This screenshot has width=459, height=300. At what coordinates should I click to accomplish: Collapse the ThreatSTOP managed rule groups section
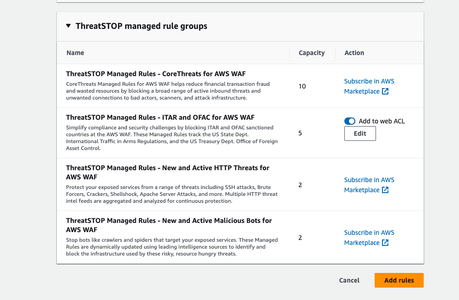pos(68,26)
